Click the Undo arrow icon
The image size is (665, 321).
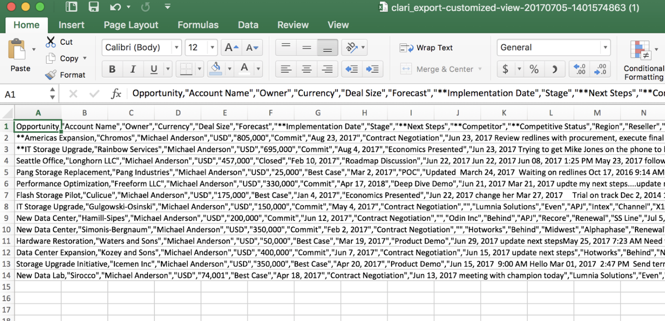pos(115,7)
